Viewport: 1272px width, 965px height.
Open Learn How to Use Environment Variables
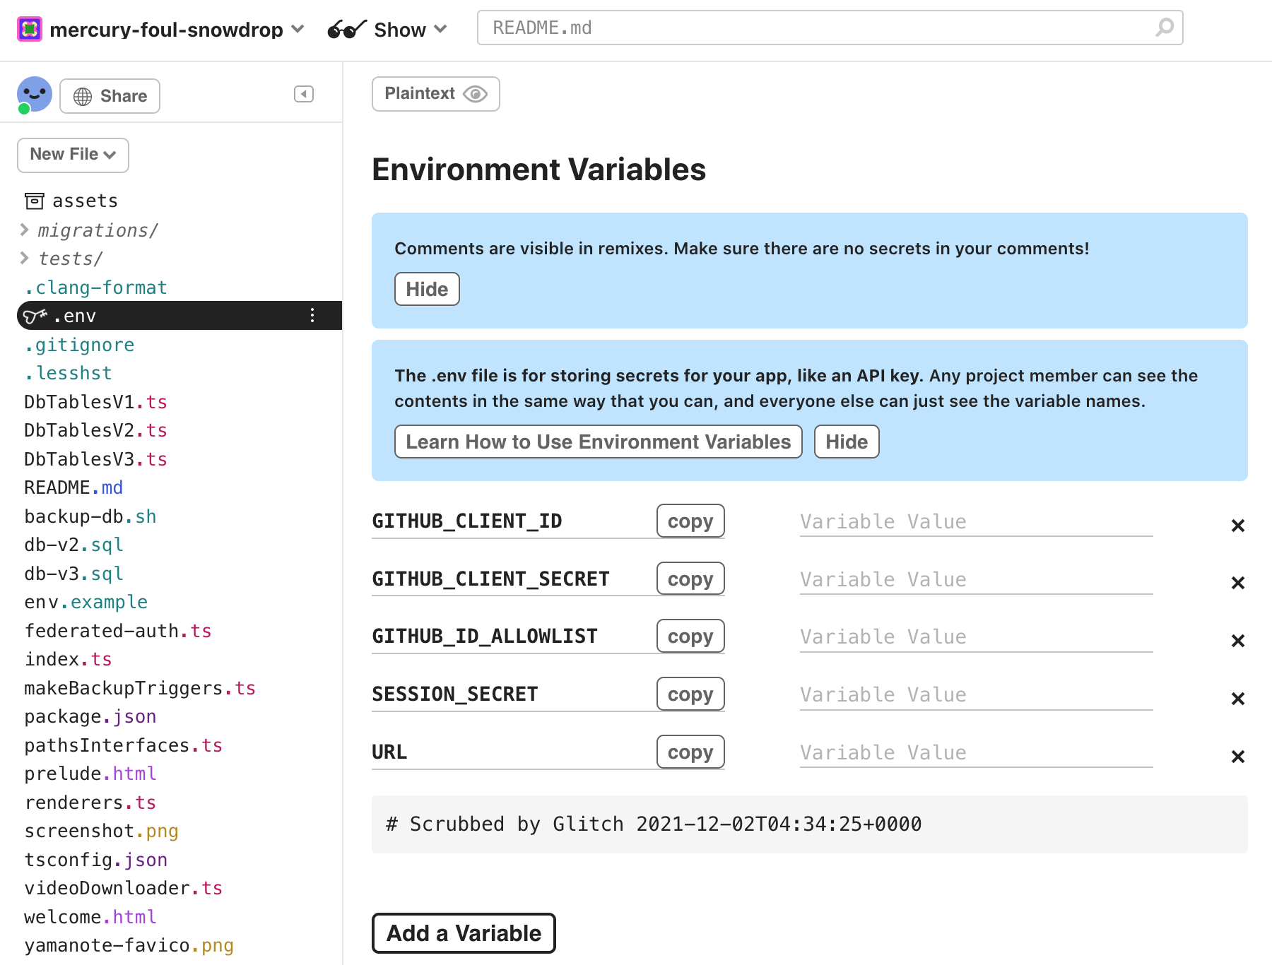pos(598,442)
